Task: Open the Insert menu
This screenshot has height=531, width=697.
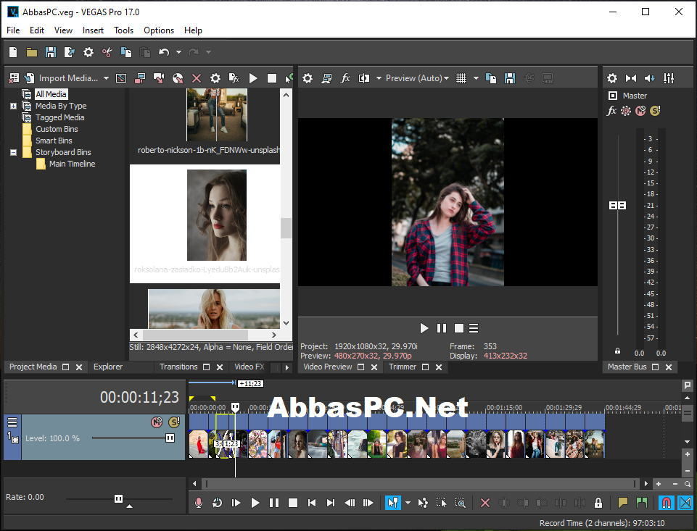Action: (93, 30)
